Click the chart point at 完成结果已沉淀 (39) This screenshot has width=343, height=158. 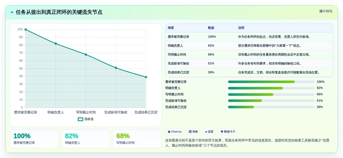pyautogui.click(x=146, y=77)
